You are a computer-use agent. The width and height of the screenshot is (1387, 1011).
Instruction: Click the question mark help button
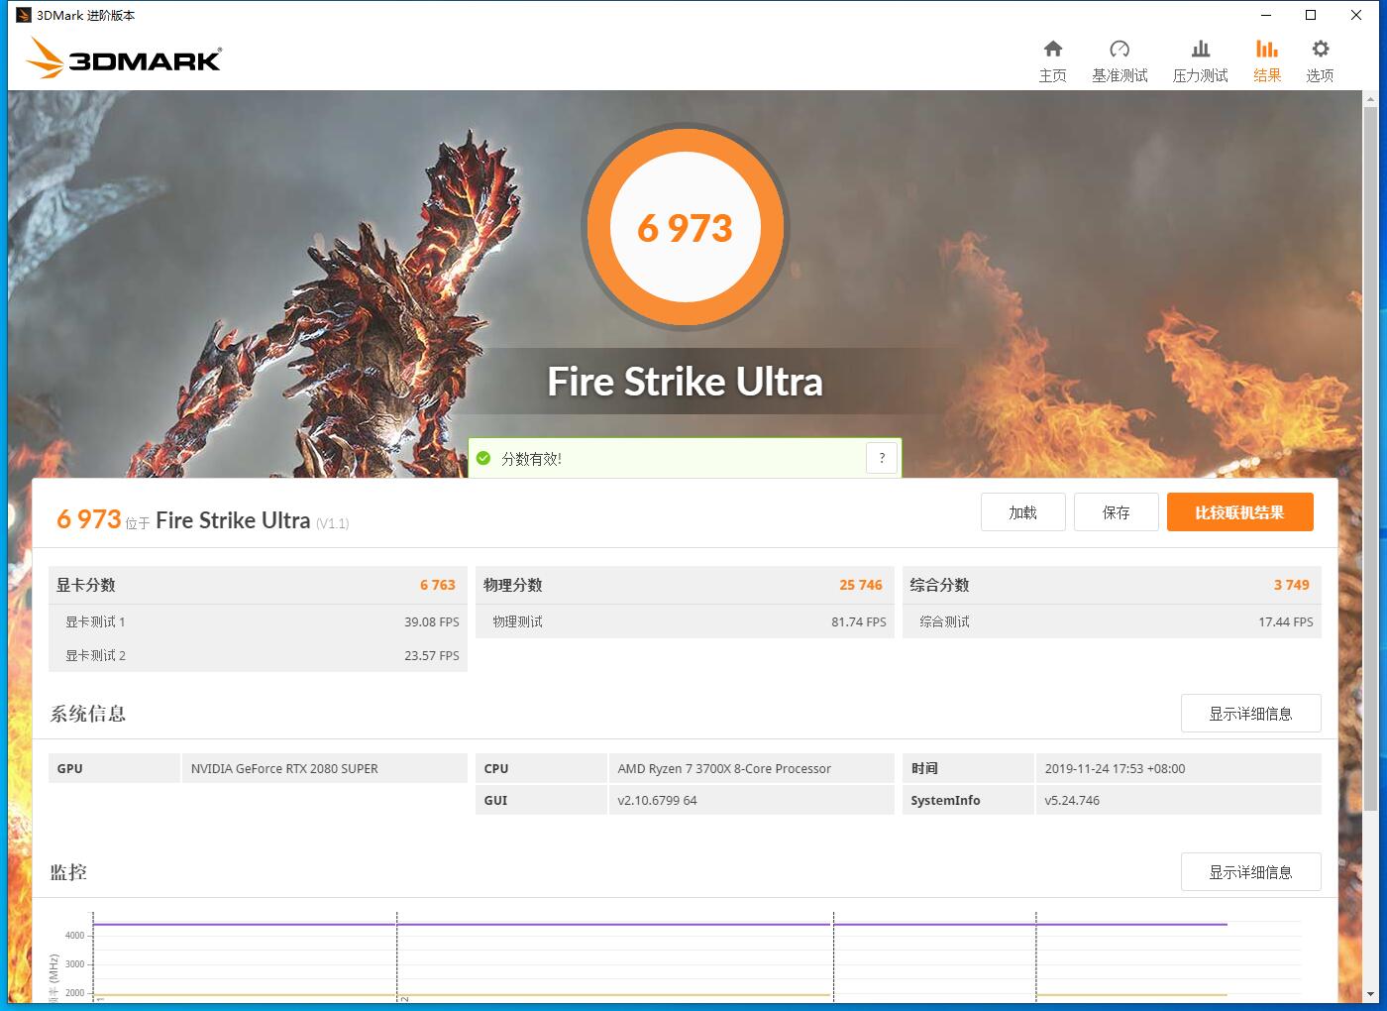coord(882,458)
